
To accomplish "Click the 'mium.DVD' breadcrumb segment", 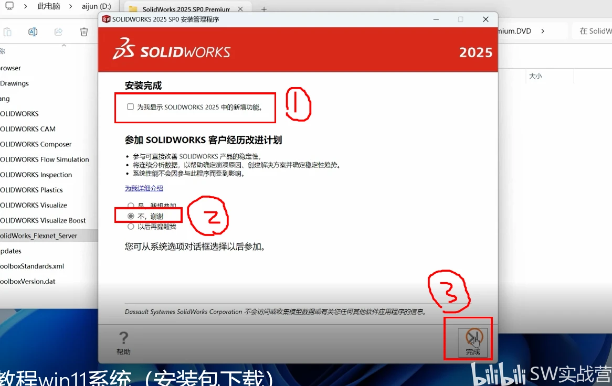I will (x=515, y=31).
